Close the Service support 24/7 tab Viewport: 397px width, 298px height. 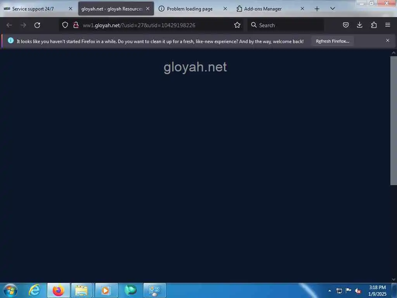click(x=71, y=9)
